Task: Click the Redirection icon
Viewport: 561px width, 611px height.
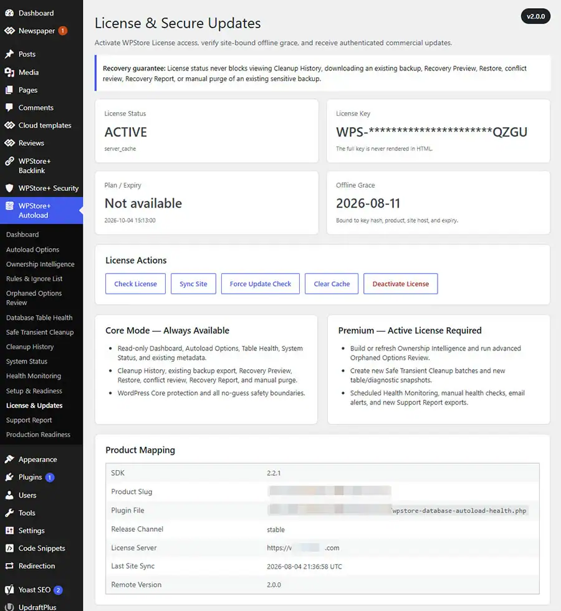Action: coord(9,566)
